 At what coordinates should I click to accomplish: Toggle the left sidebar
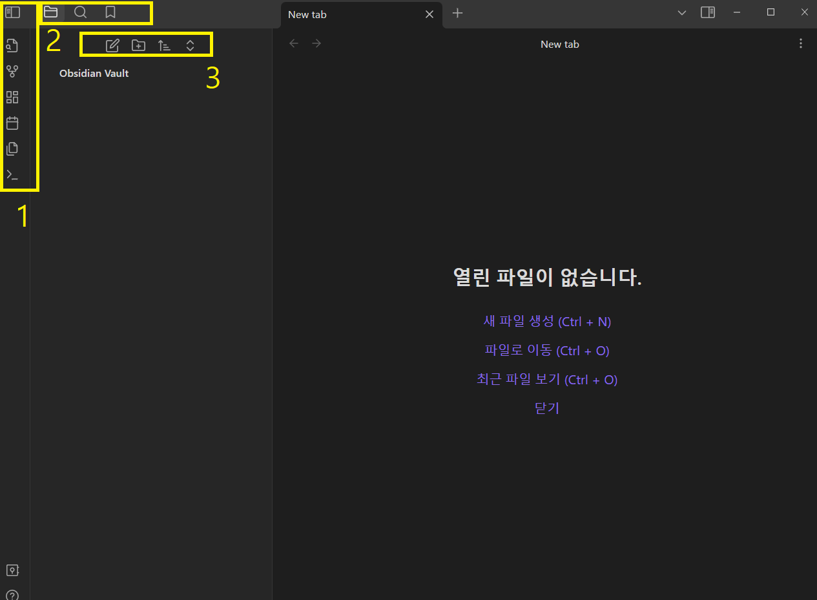click(x=13, y=13)
